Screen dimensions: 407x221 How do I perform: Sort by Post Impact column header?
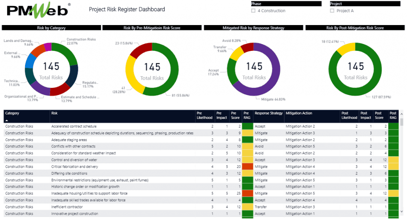click(366, 115)
